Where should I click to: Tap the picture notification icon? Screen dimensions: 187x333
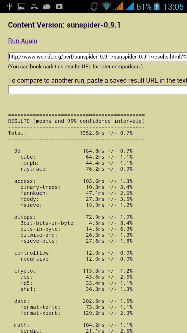pos(22,7)
